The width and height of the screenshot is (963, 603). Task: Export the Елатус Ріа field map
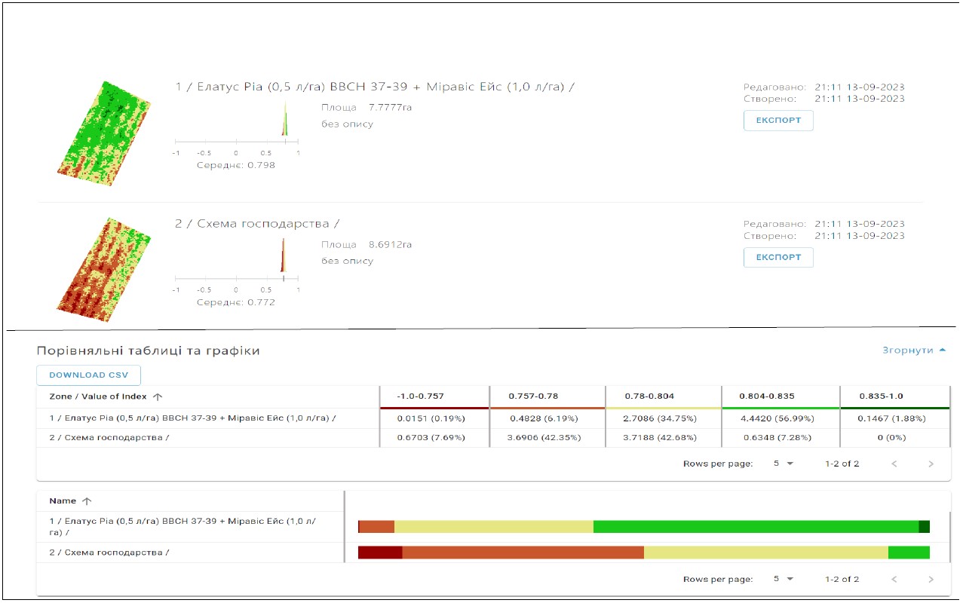click(x=778, y=121)
